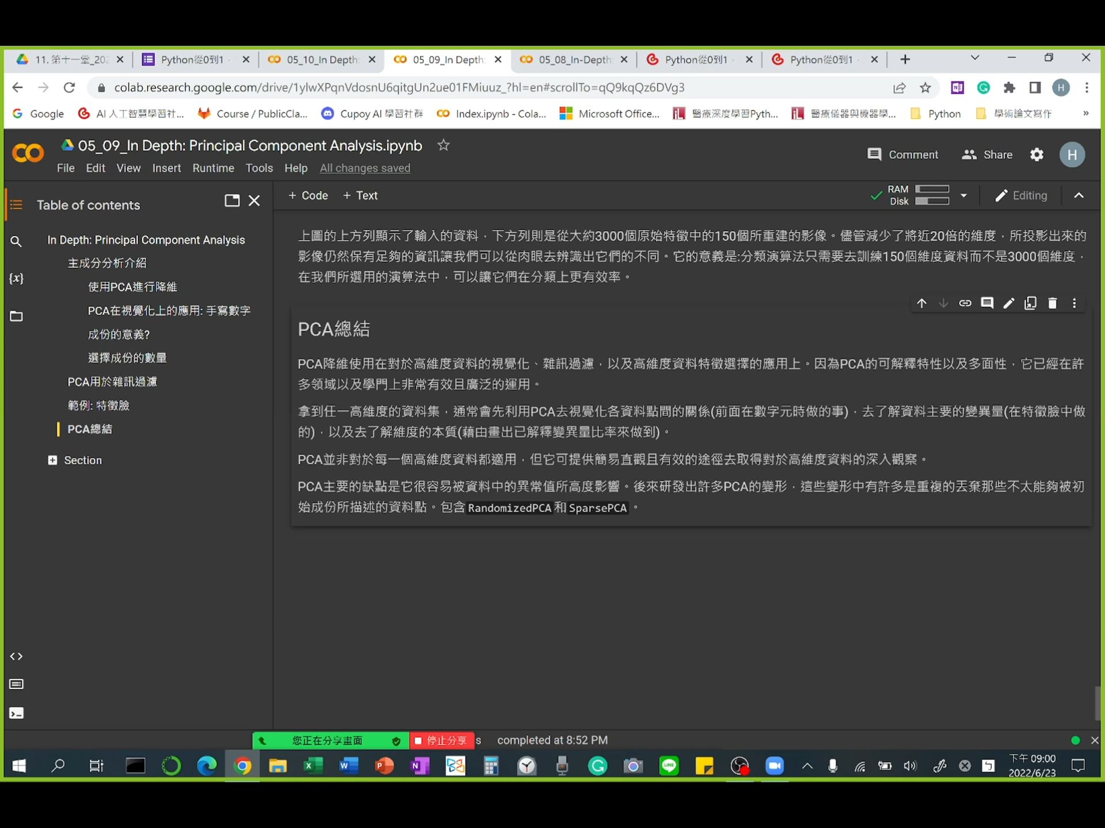Move the cell up using the up-arrow icon
The height and width of the screenshot is (828, 1105).
tap(921, 303)
